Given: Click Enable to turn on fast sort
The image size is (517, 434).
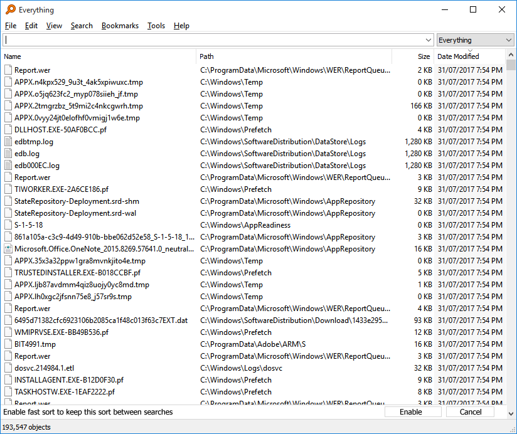Looking at the screenshot, I should 412,412.
